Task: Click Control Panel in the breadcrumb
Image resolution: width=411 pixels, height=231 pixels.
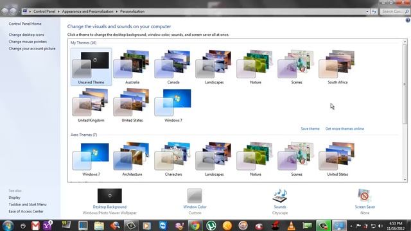Action: pos(44,12)
